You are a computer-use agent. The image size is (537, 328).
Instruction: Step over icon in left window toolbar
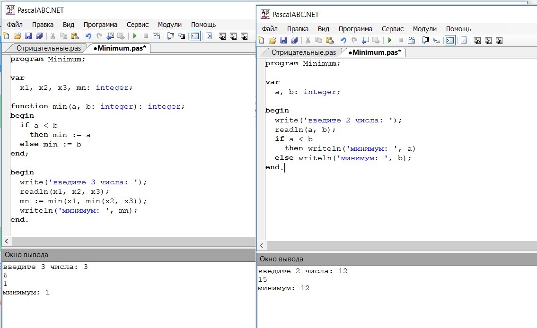click(170, 36)
